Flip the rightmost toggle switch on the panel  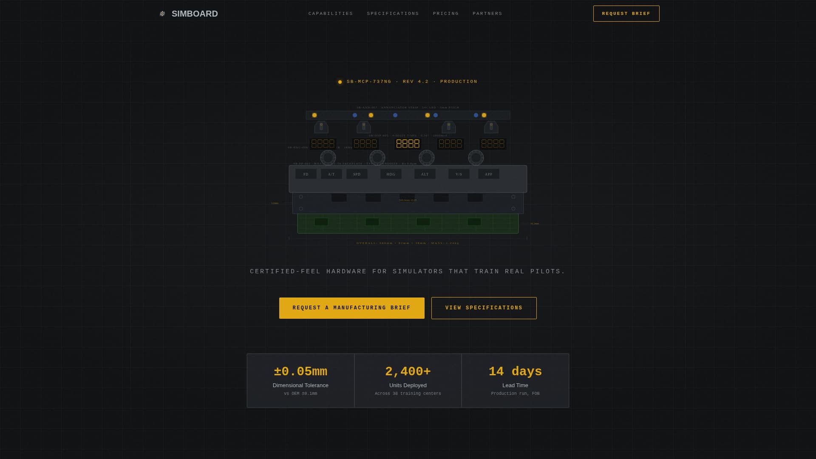pos(491,127)
